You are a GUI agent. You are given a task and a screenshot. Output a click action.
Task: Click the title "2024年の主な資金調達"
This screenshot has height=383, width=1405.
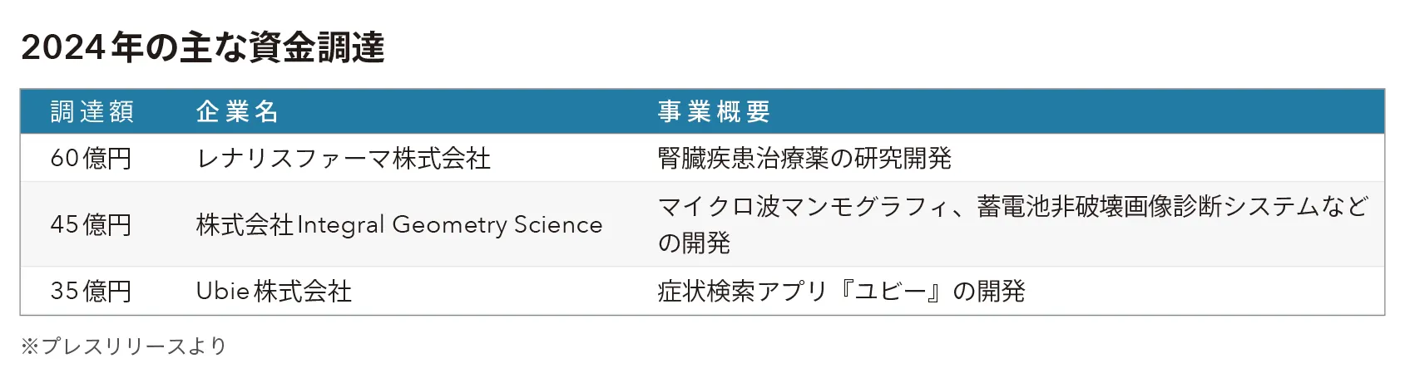(x=202, y=48)
